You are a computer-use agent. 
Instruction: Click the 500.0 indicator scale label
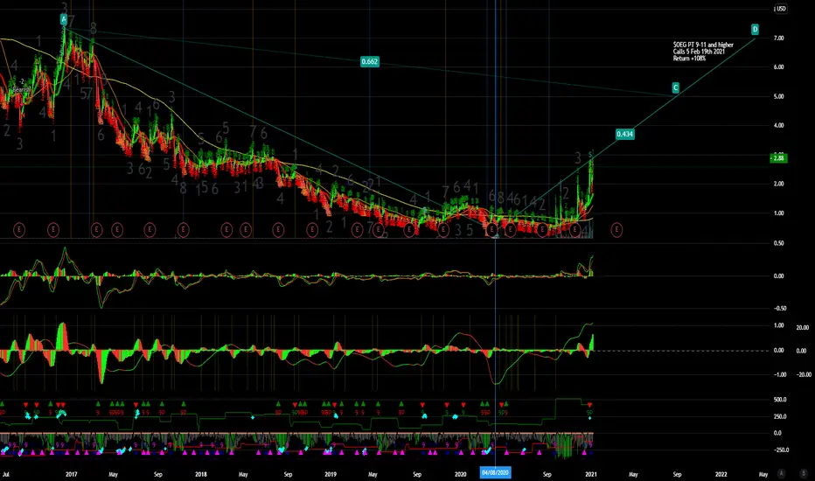coord(780,400)
